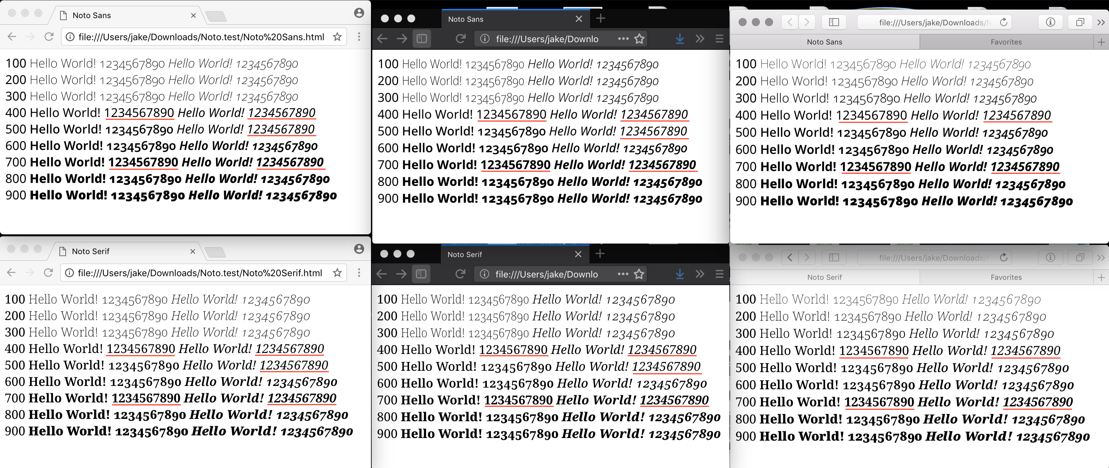Screen dimensions: 1109x468
Task: Click the Firefox sidebar panel icon
Action: coord(421,38)
